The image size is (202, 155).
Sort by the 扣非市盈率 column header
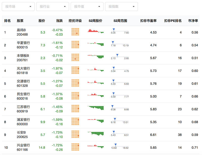148,21
